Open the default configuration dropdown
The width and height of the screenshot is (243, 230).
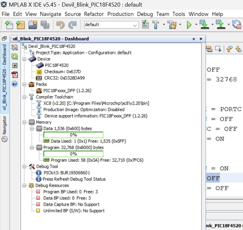(x=111, y=25)
